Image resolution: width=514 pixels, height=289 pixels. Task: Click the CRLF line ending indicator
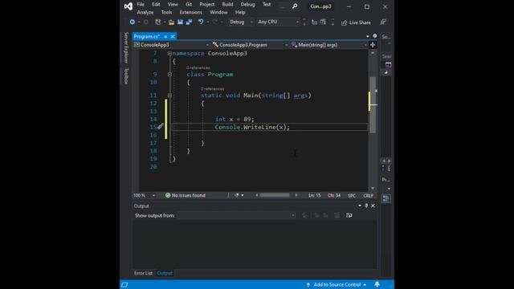click(x=368, y=195)
